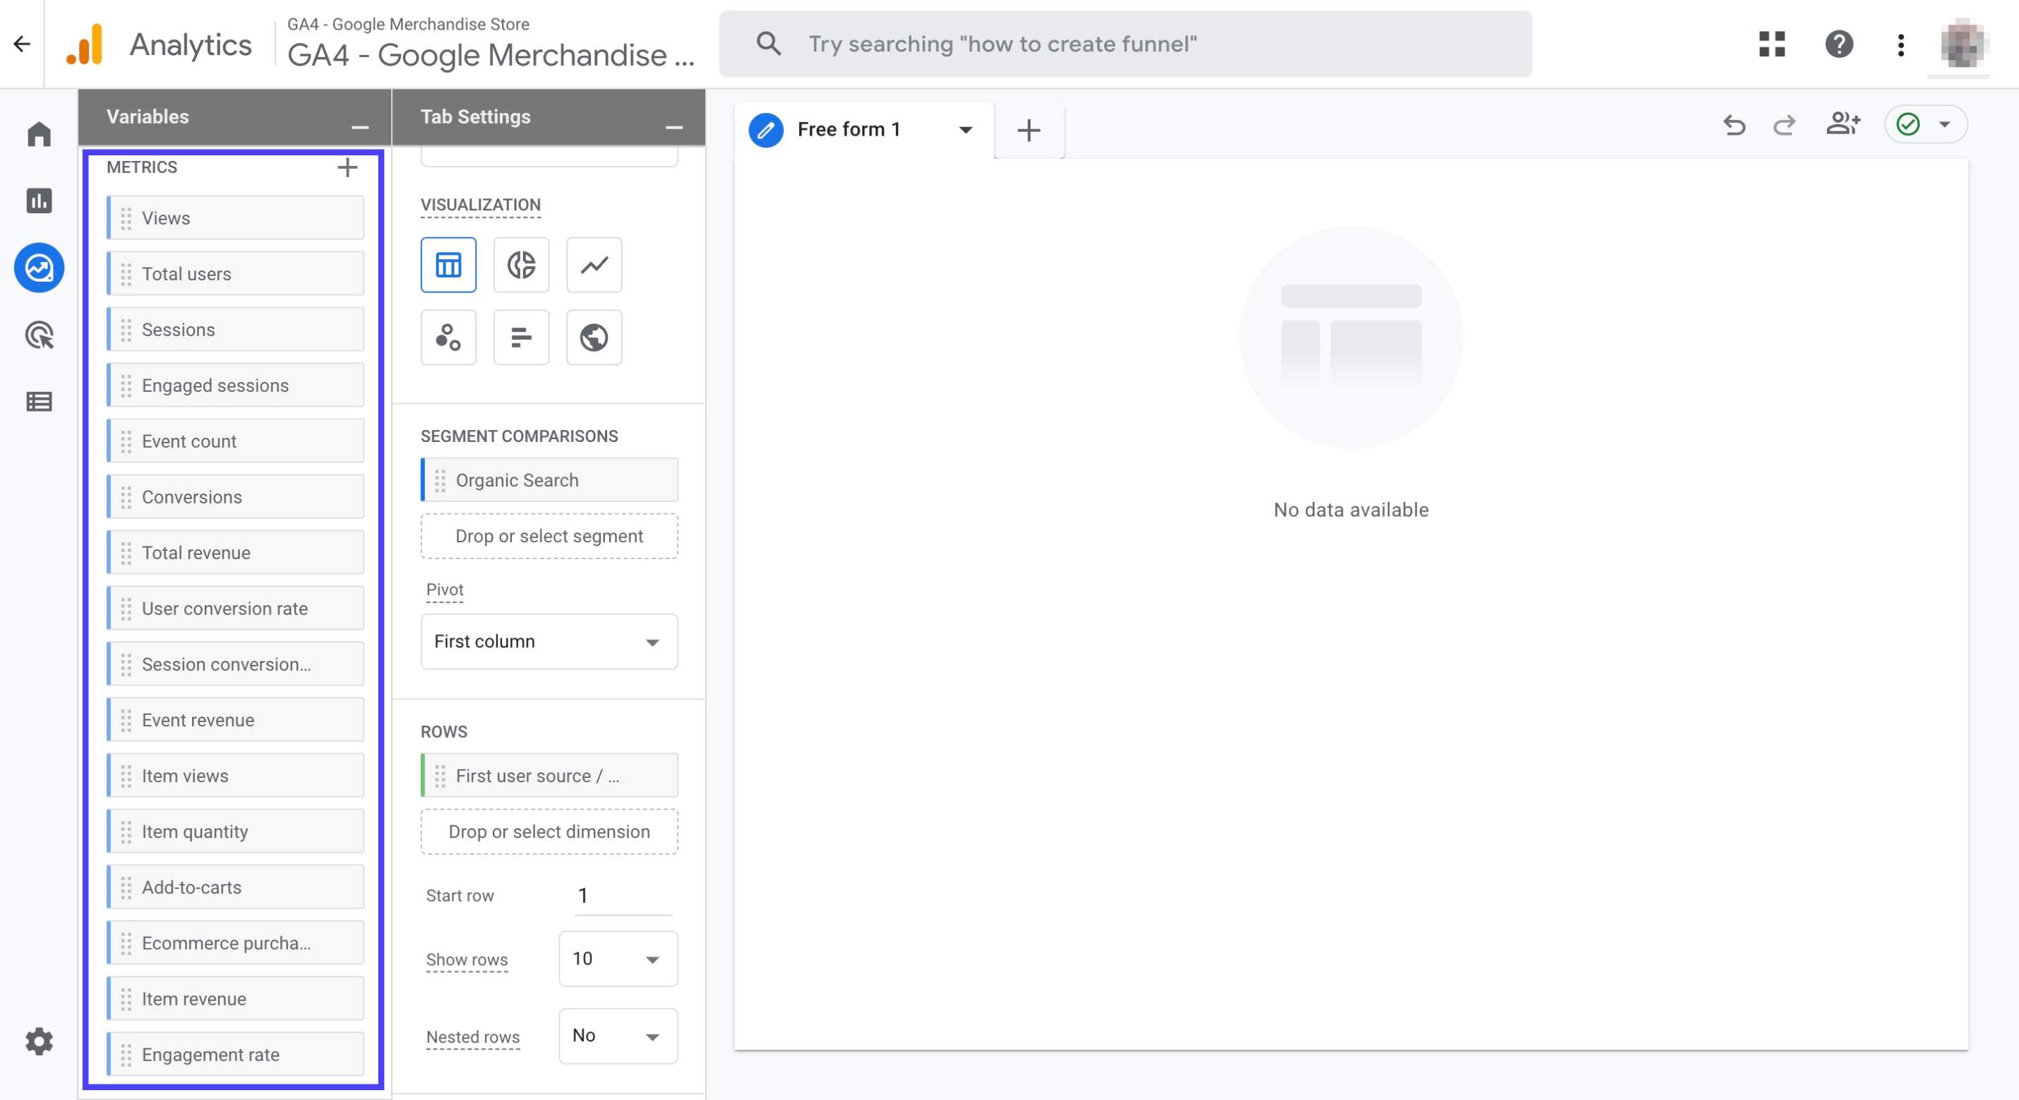Go back with the left arrow icon
This screenshot has width=2019, height=1100.
coord(22,44)
